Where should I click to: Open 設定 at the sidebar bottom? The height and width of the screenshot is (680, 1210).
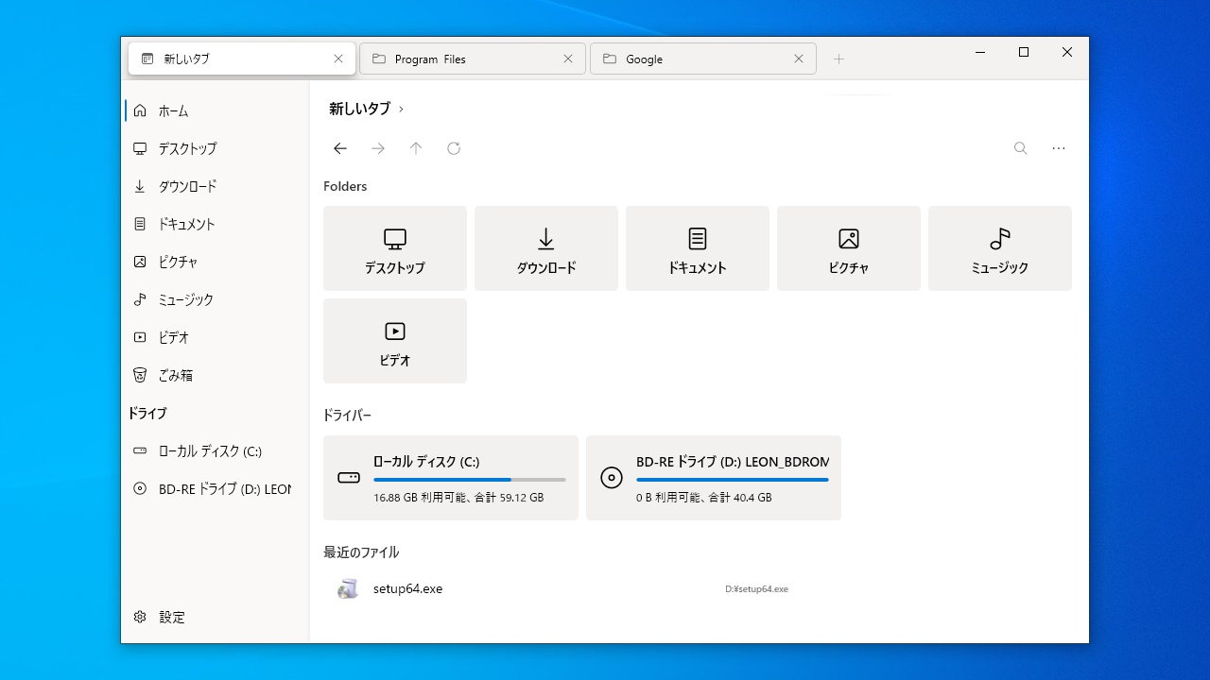(216, 617)
